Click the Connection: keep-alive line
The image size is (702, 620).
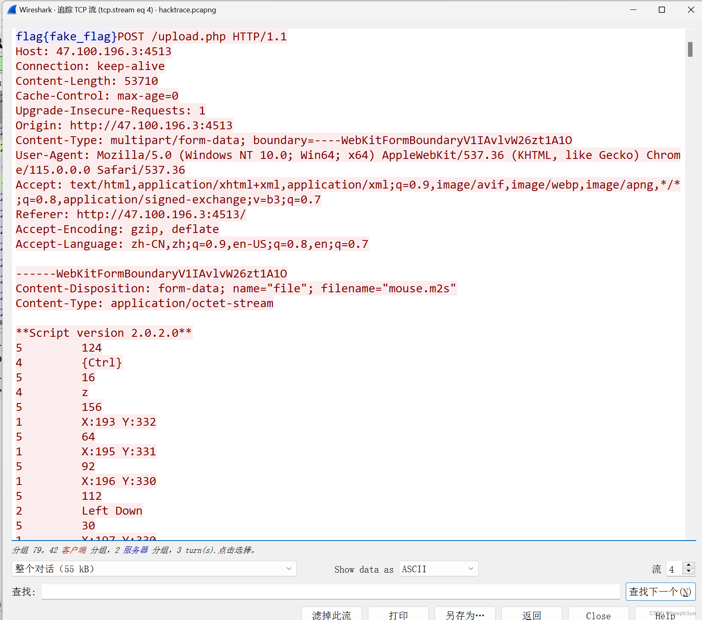(90, 66)
